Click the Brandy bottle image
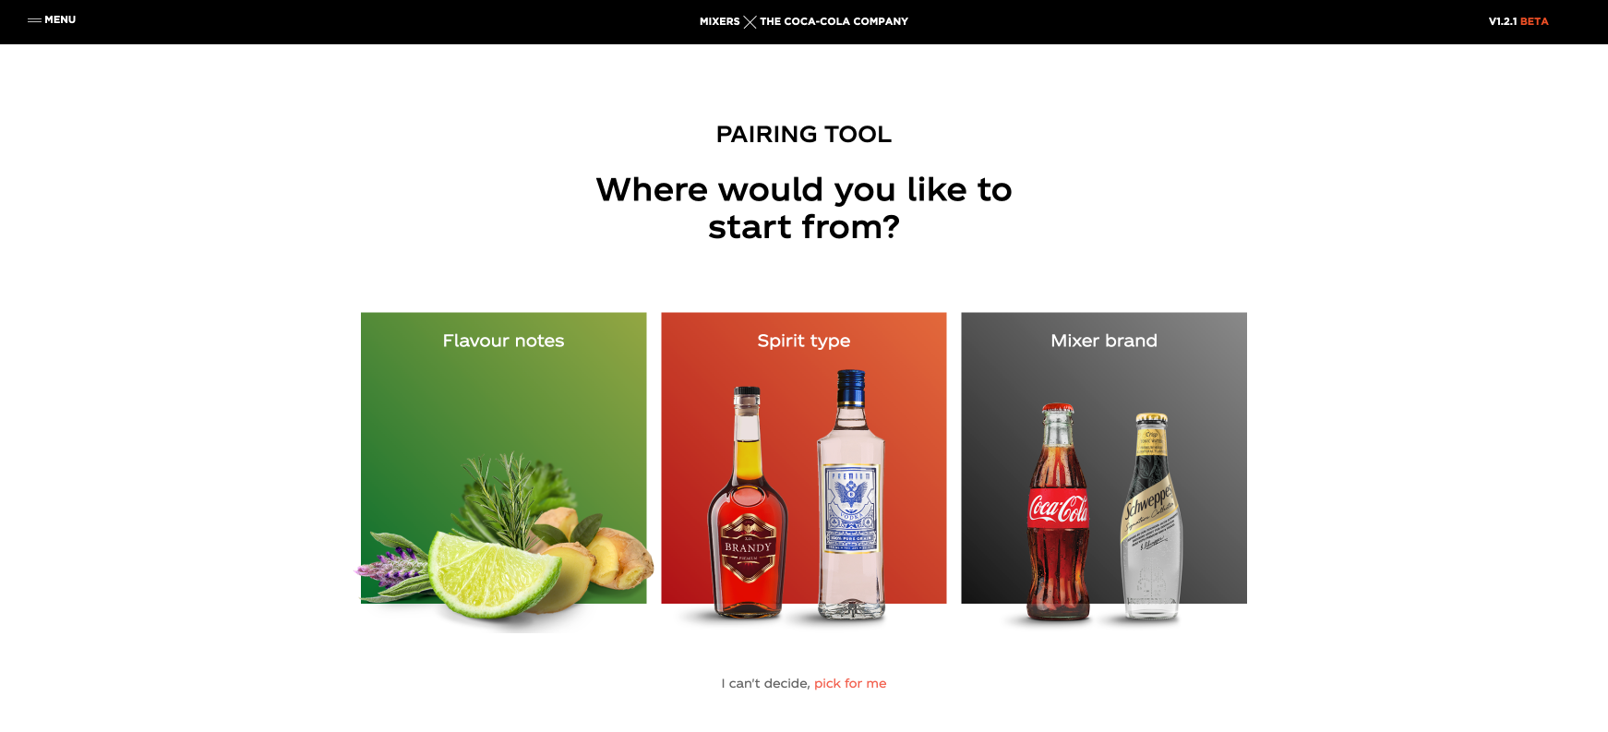This screenshot has height=732, width=1608. click(x=748, y=501)
